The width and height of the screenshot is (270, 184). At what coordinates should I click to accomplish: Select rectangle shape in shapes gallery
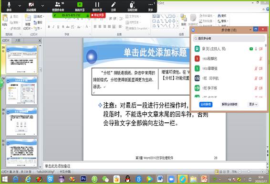(170, 16)
